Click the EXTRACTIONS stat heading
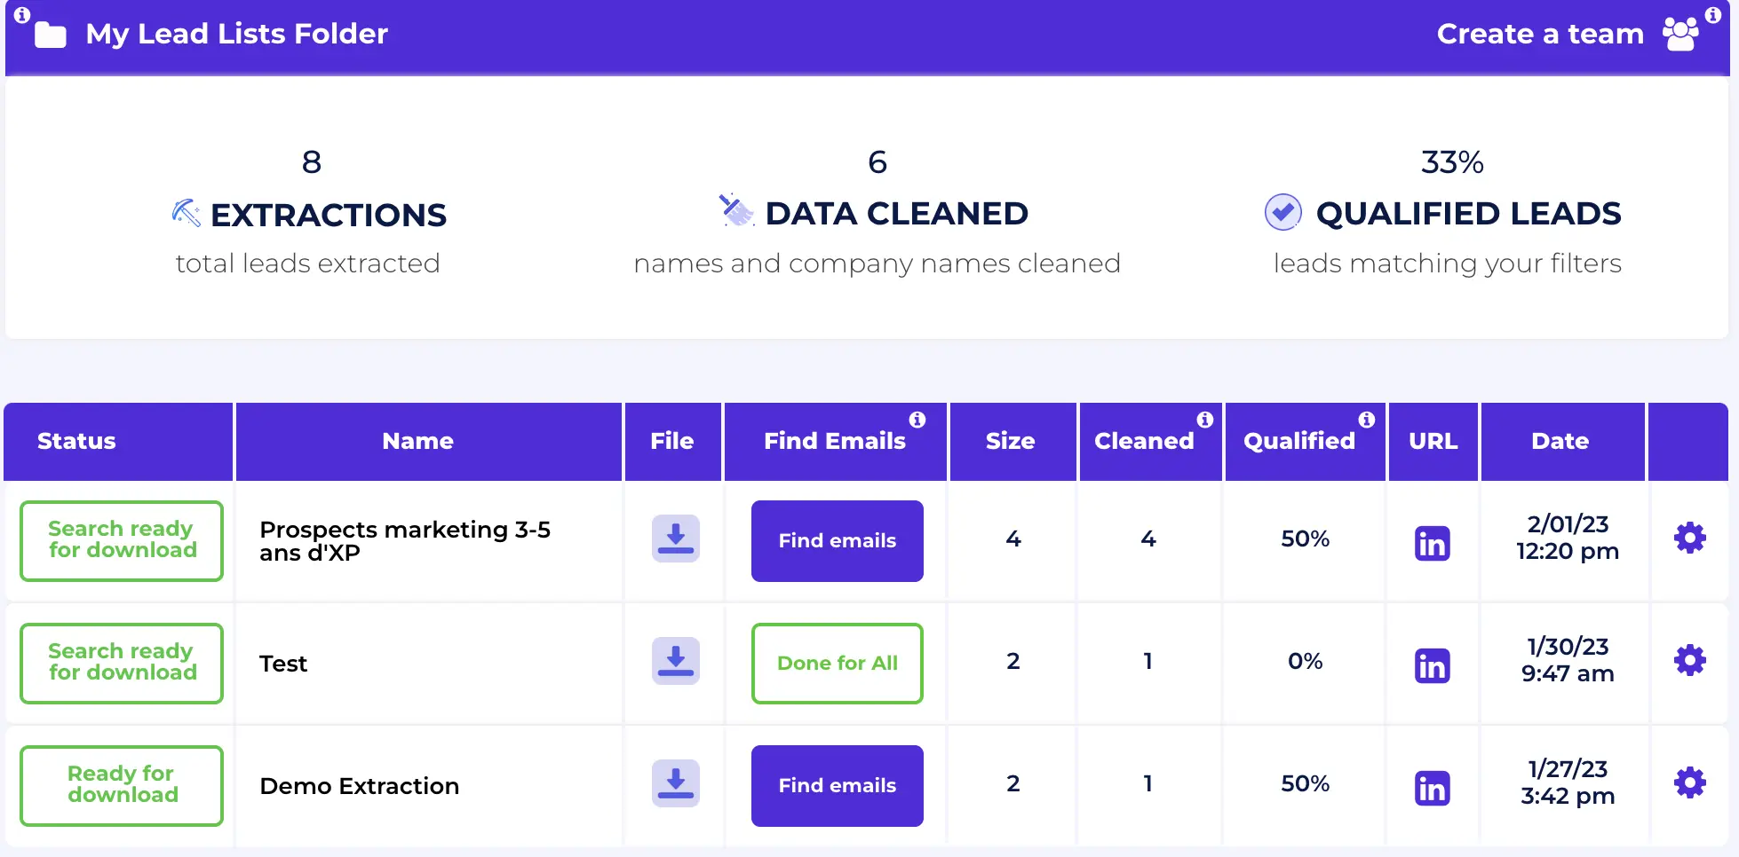Screen dimensions: 1739x857 pyautogui.click(x=329, y=215)
